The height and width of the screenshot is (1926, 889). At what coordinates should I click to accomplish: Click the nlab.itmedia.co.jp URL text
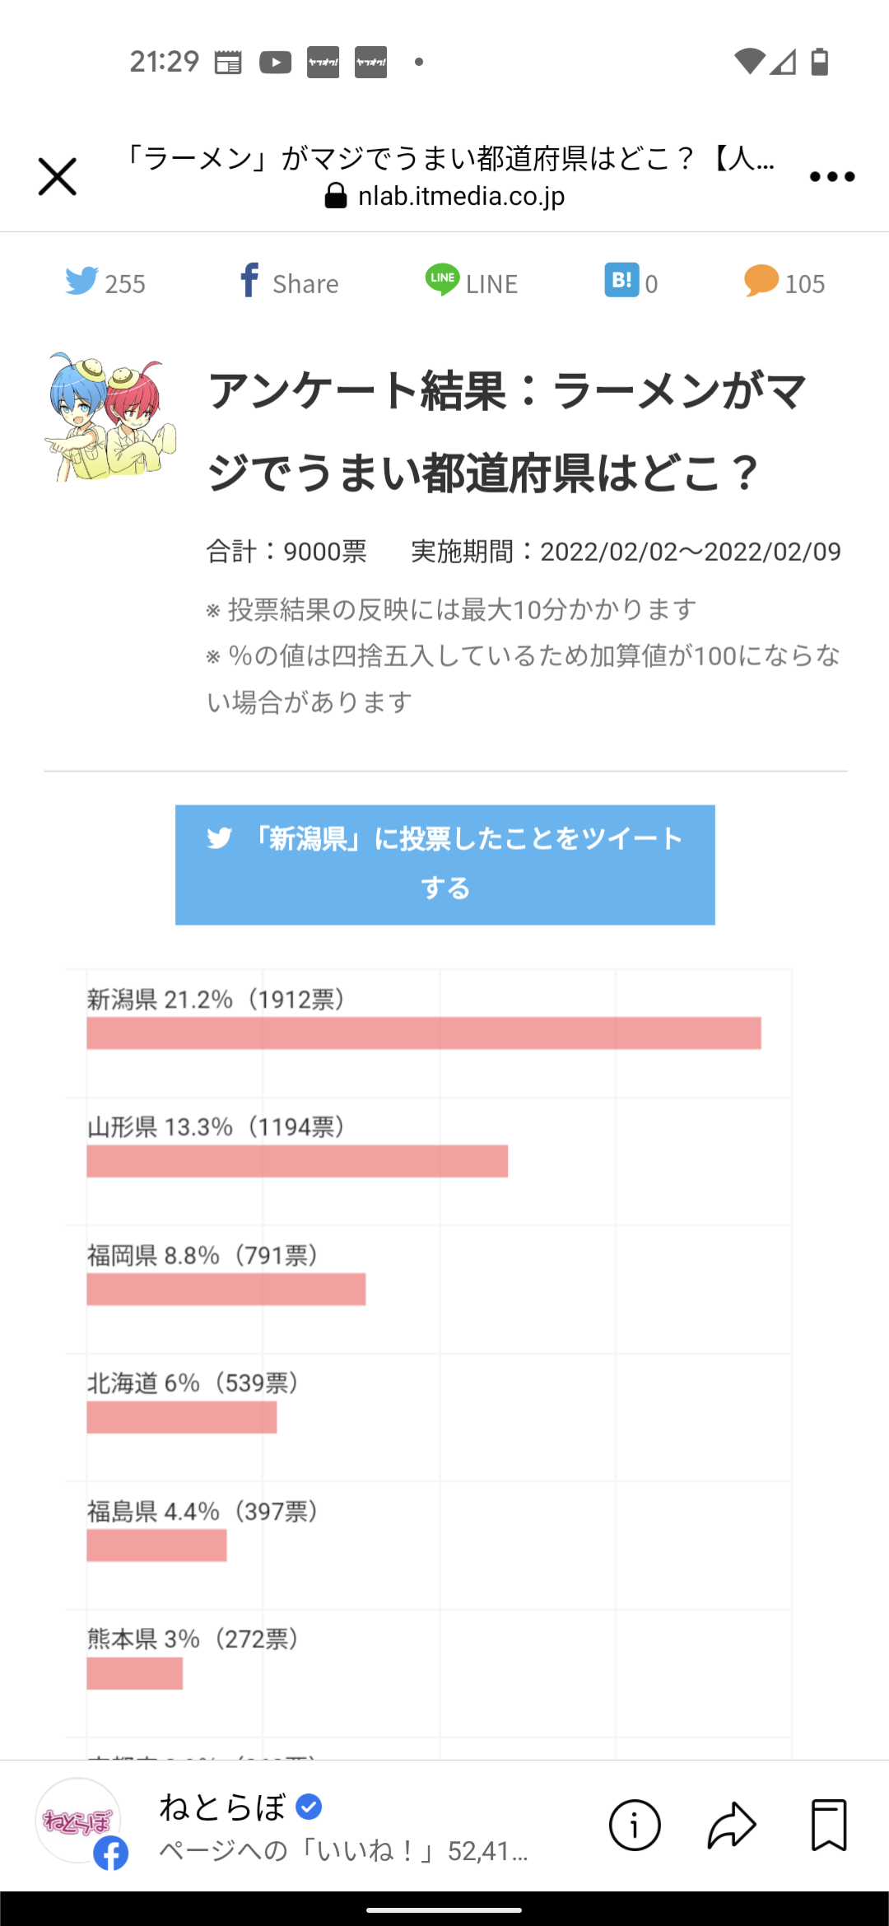[462, 196]
